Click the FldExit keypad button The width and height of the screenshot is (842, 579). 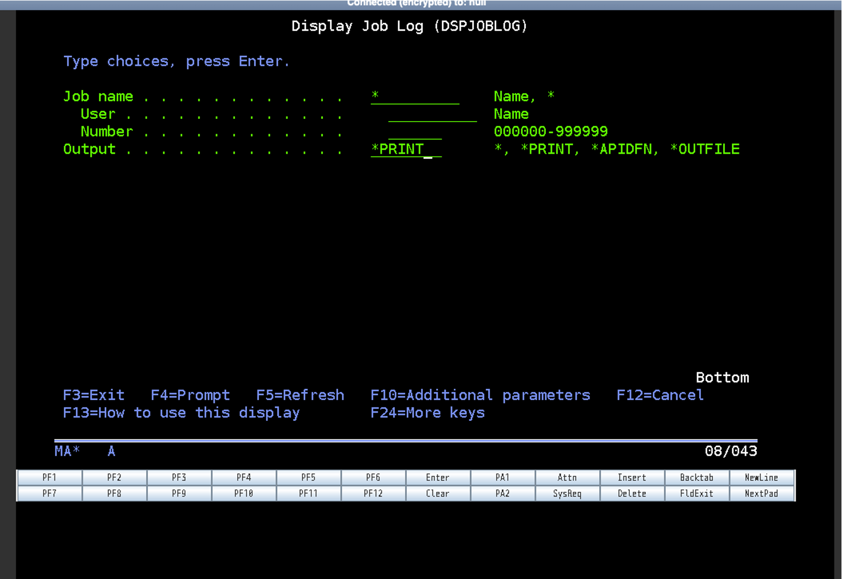[697, 493]
